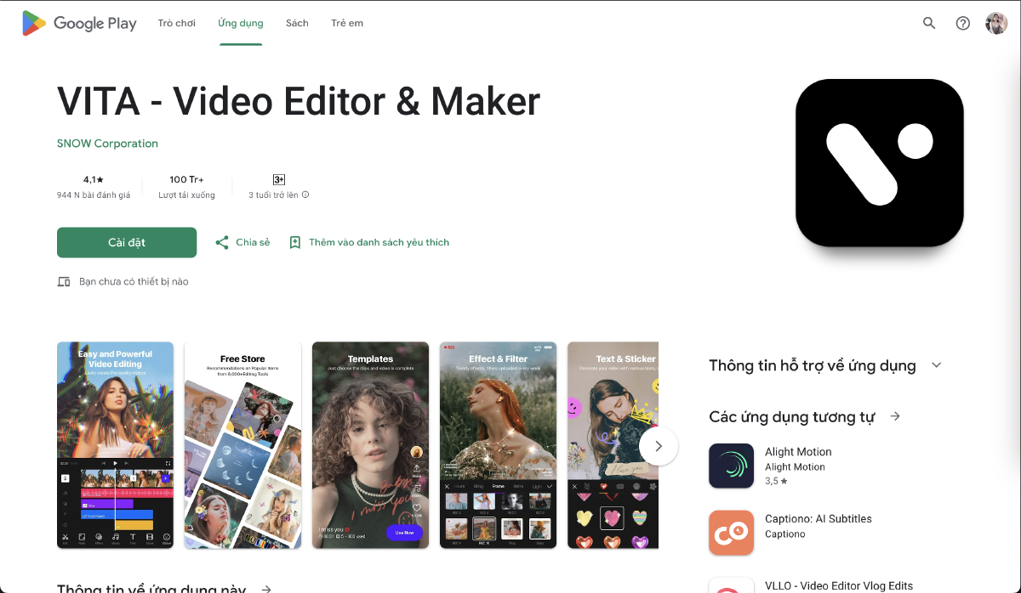Click the arrow next to Thông tin về ứng dụng này
The image size is (1021, 593).
[266, 589]
